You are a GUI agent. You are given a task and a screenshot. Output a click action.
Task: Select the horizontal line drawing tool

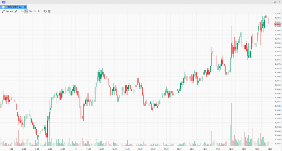tap(7, 11)
